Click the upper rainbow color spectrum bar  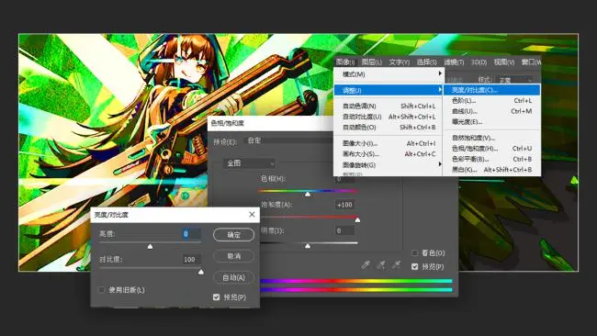pos(356,281)
